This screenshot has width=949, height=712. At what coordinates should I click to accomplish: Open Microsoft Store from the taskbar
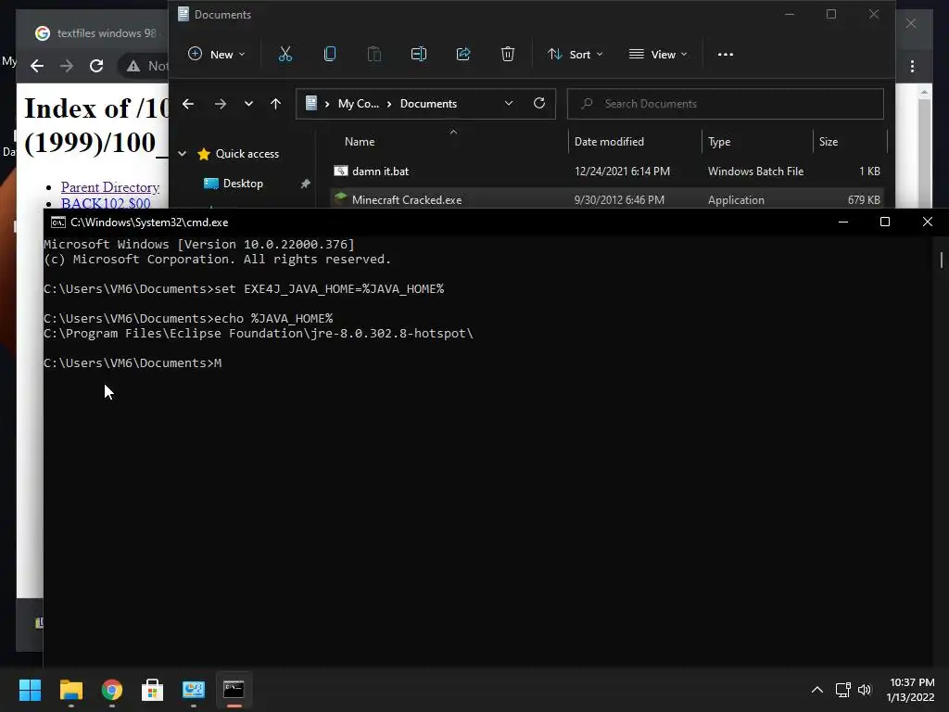point(153,690)
